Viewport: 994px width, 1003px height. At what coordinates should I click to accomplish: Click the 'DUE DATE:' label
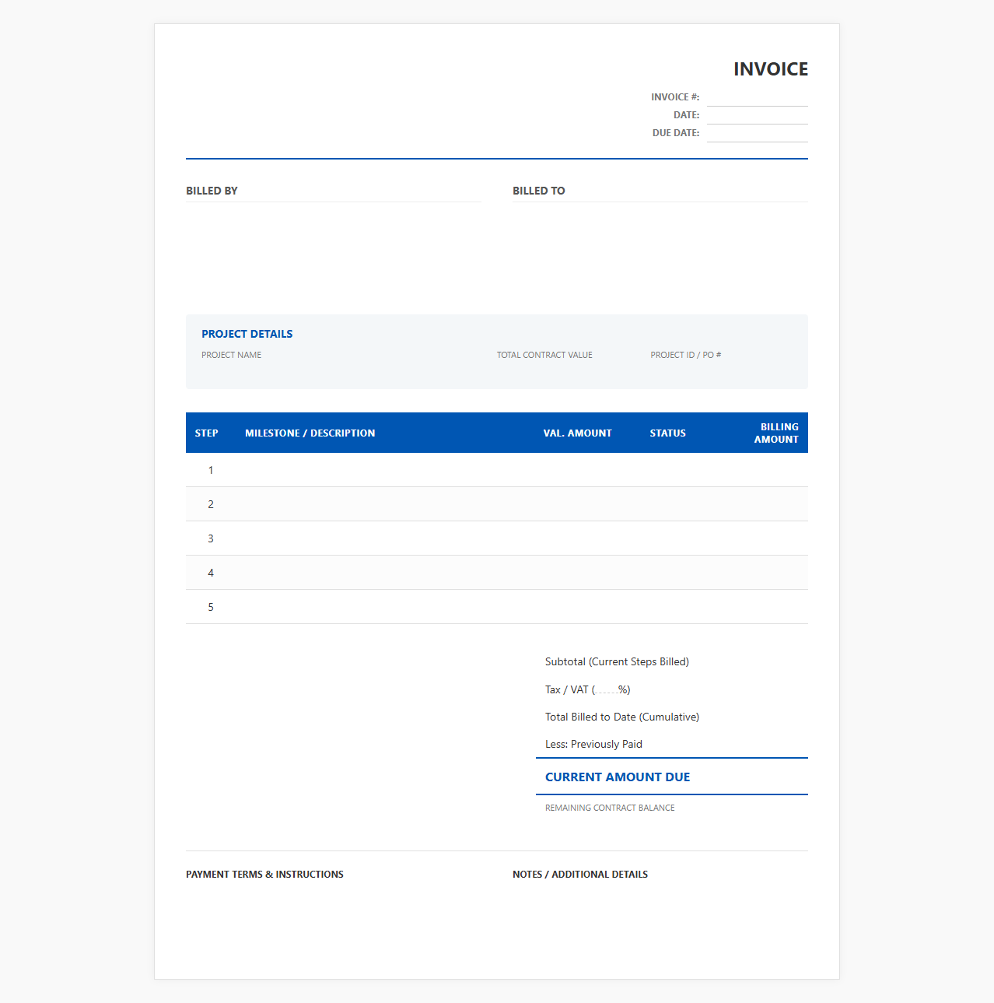pos(676,133)
